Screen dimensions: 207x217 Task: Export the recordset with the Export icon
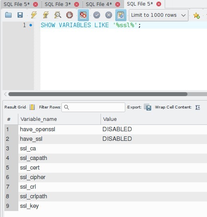pos(148,107)
